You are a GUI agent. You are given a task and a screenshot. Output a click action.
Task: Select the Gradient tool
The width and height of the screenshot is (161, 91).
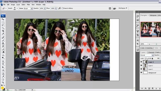3,52
